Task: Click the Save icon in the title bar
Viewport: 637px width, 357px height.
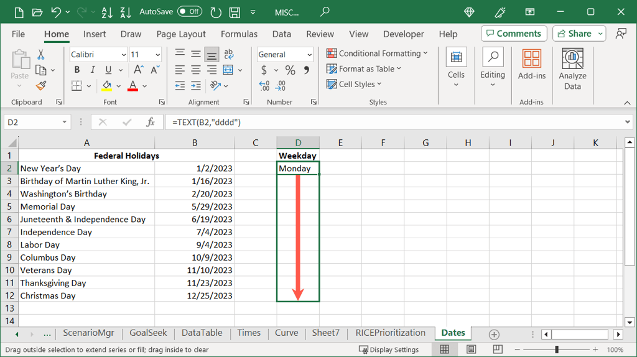Action: pos(235,12)
